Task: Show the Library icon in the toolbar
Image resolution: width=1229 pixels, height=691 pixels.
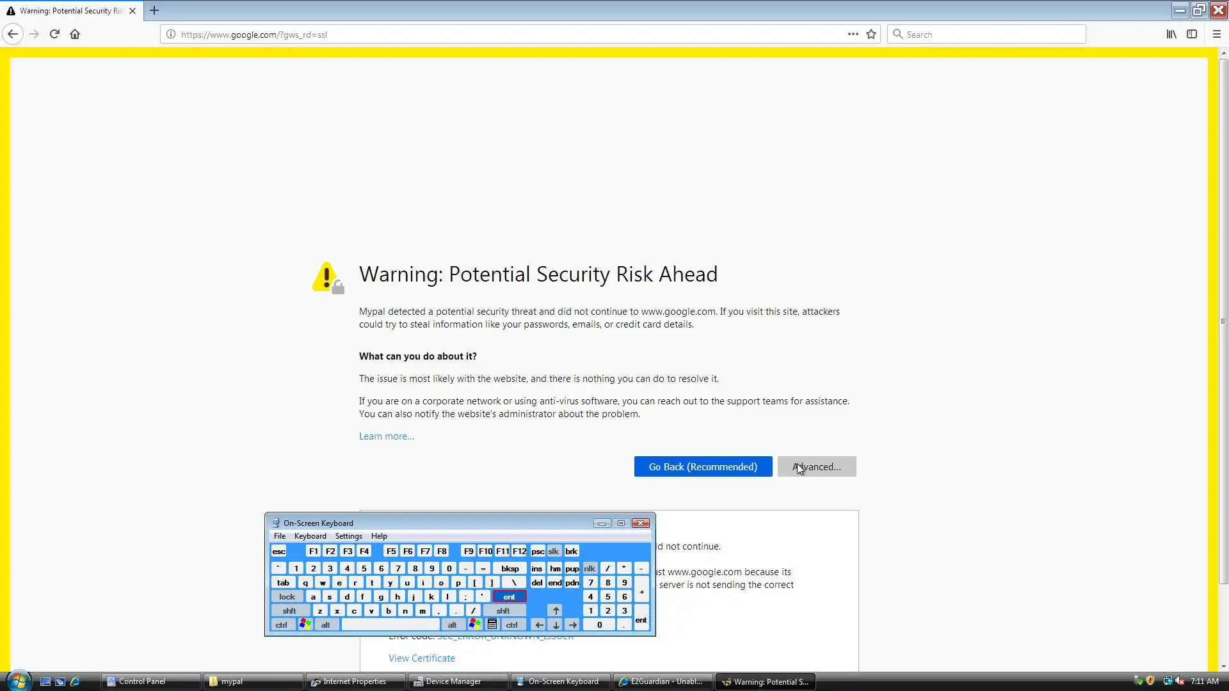Action: (1171, 34)
